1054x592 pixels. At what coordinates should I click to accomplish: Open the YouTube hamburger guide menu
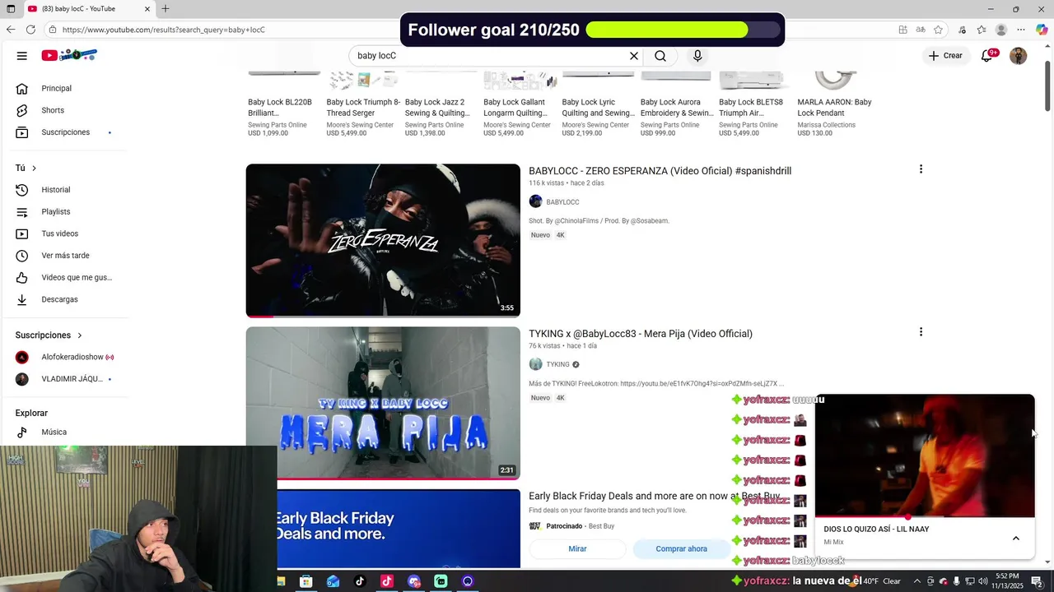pyautogui.click(x=22, y=56)
